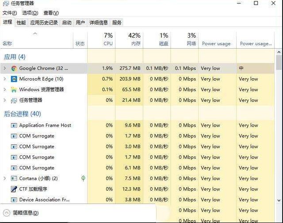Select the Device Association Fr... process name

[44, 200]
